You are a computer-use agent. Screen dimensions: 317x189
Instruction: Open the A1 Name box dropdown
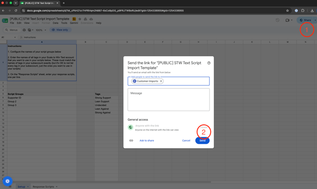(x=15, y=37)
